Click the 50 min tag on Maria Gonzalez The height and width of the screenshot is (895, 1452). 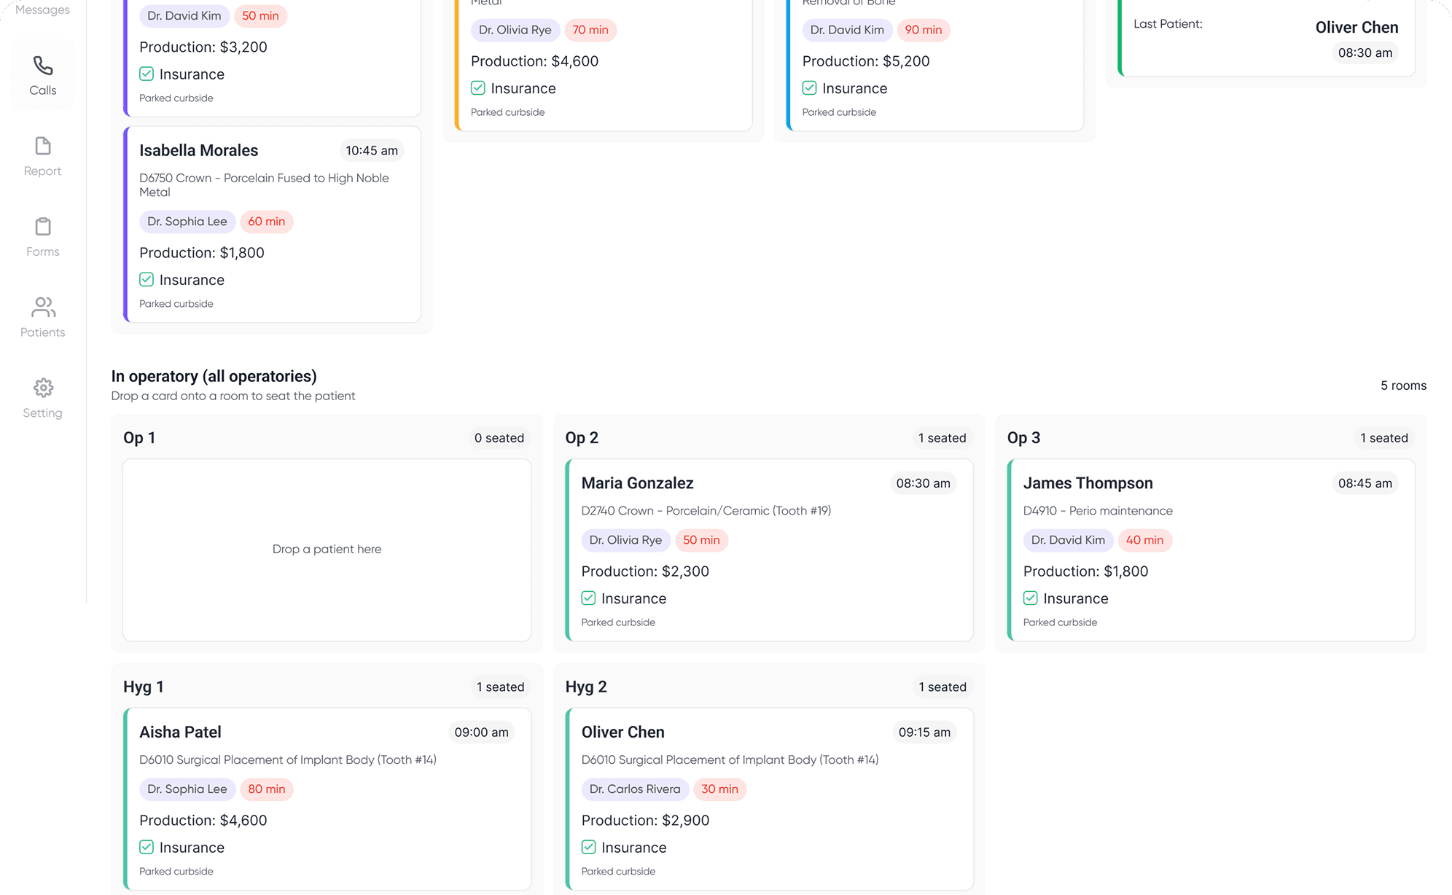[x=700, y=540]
